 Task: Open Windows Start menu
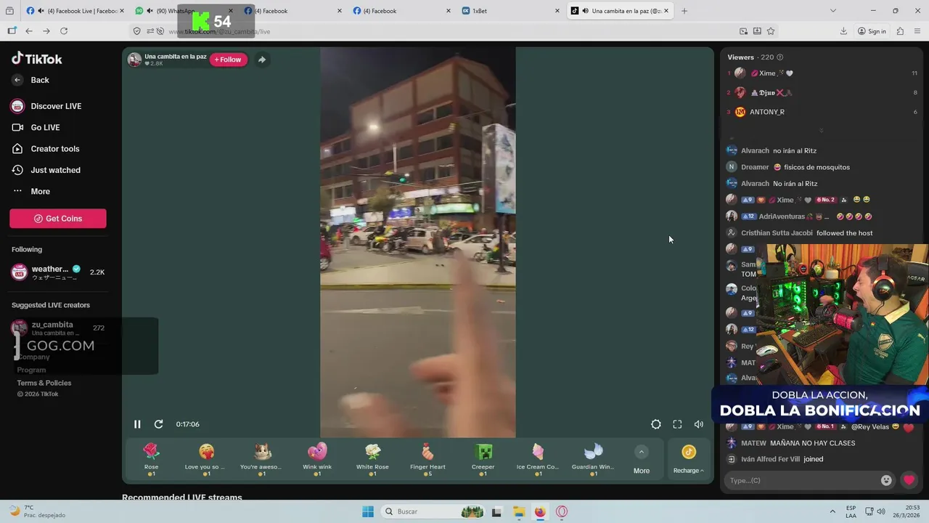[x=368, y=511]
